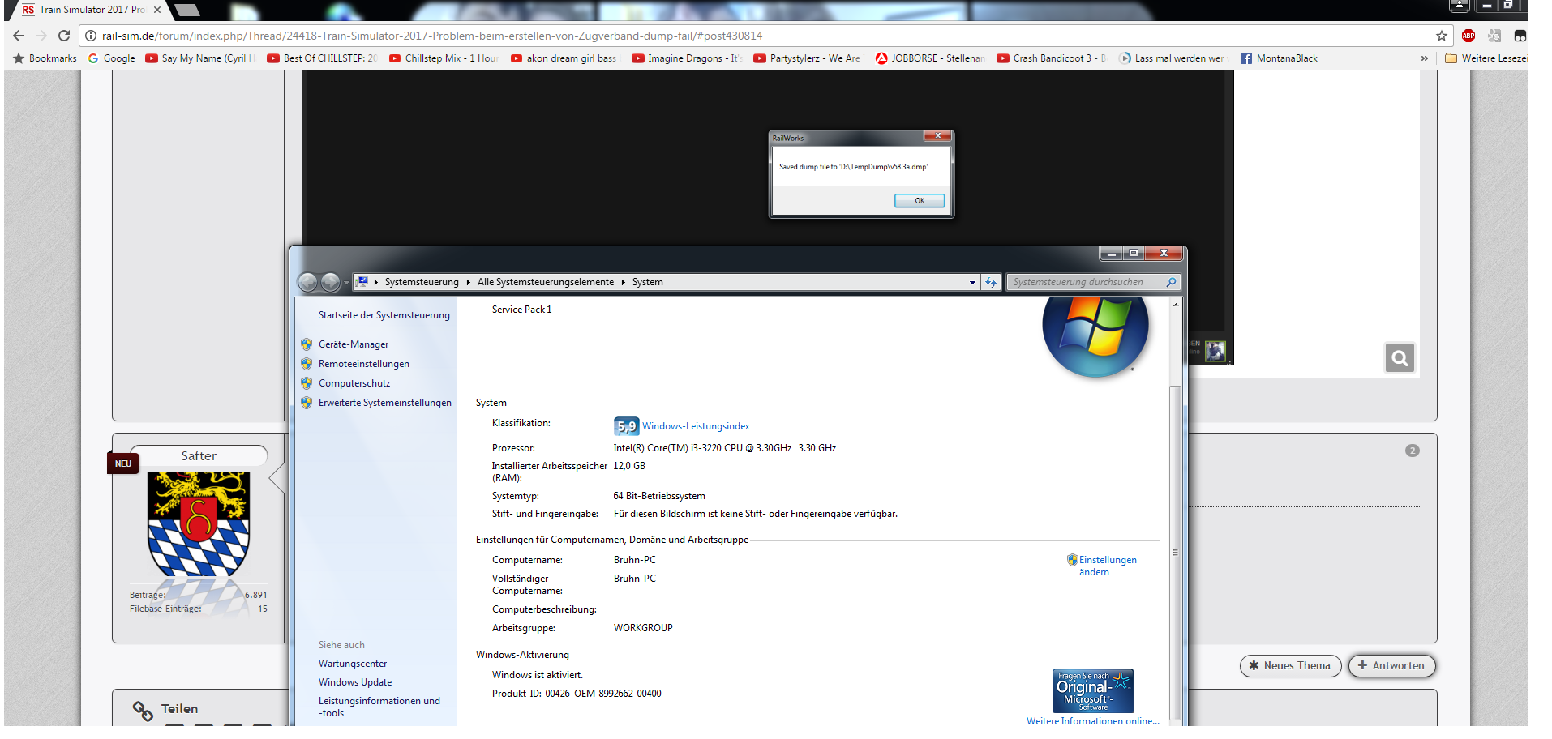This screenshot has width=1552, height=739.
Task: Click the 'Weitere Informationen online...' link
Action: 1093,721
